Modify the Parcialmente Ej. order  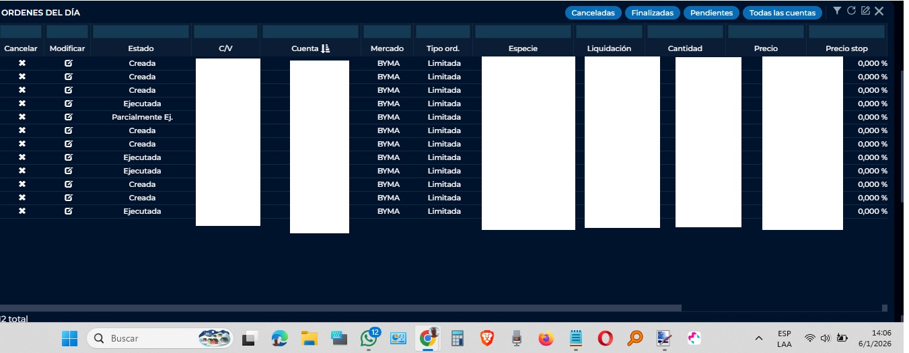[68, 117]
